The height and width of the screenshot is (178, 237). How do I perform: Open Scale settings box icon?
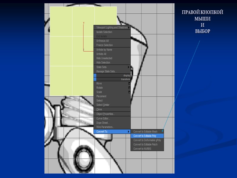pyautogui.click(x=129, y=92)
